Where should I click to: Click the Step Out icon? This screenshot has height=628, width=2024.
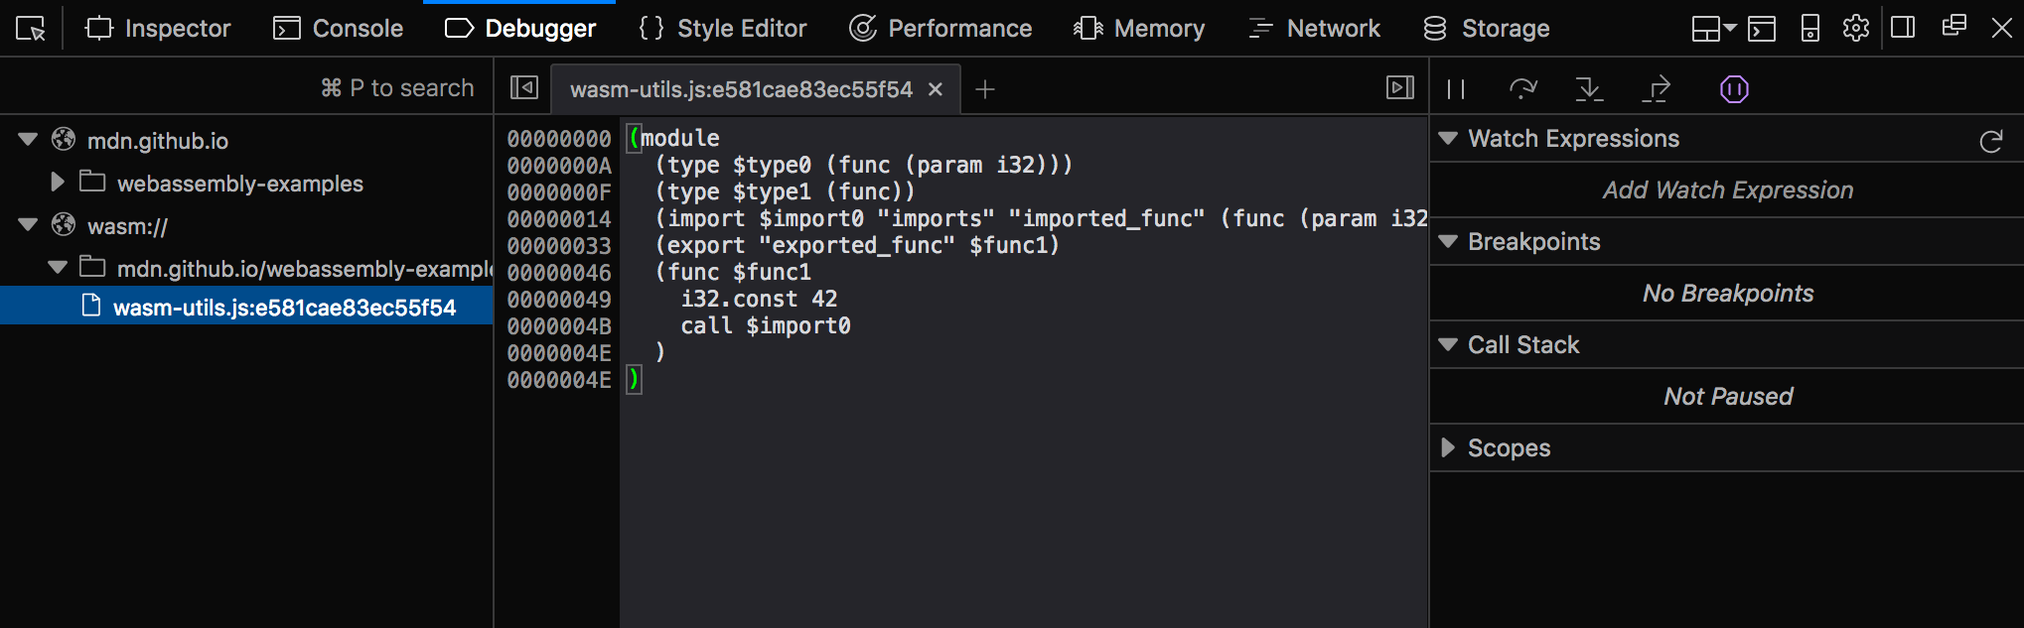pos(1657,88)
